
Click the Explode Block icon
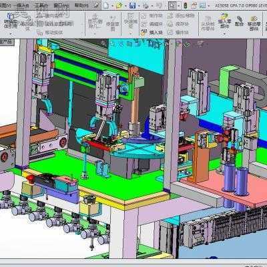point(170,33)
